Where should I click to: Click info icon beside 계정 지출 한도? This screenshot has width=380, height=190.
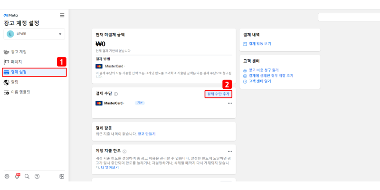124,152
